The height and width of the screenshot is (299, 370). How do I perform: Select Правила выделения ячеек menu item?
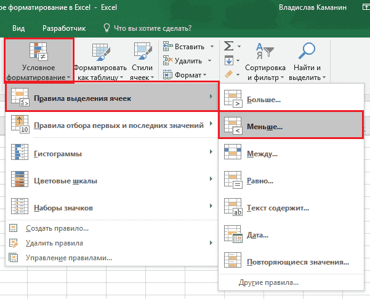[112, 97]
